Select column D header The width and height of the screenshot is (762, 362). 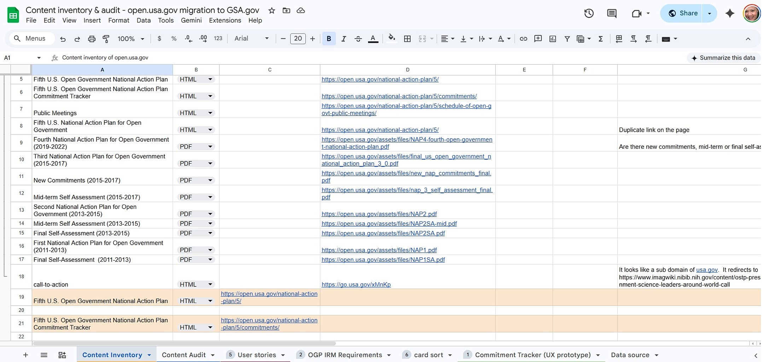click(x=407, y=70)
